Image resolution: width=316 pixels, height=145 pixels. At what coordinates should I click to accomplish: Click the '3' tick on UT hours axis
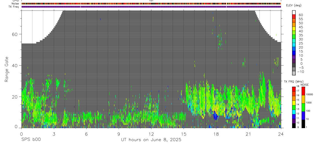(x=54, y=134)
